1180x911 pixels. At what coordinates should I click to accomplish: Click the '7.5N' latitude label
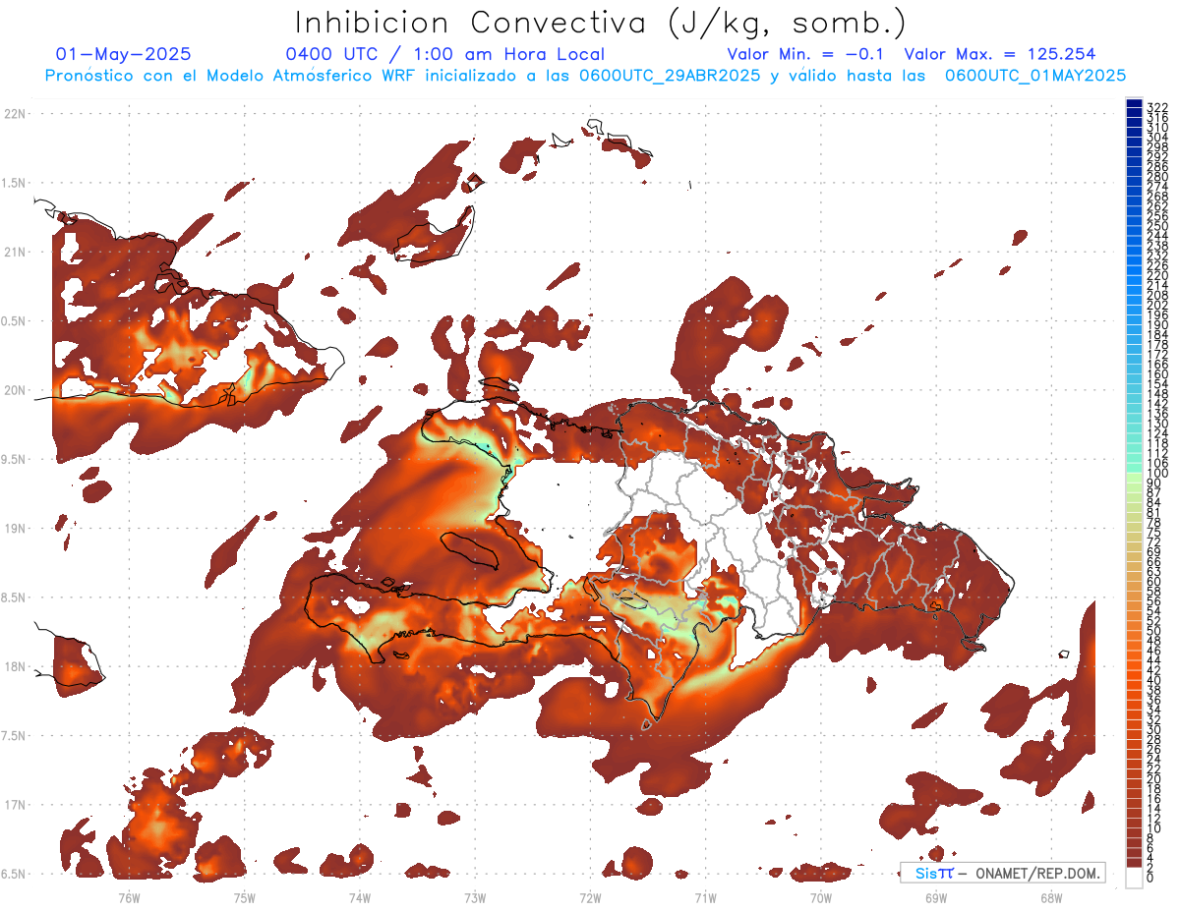click(x=14, y=735)
